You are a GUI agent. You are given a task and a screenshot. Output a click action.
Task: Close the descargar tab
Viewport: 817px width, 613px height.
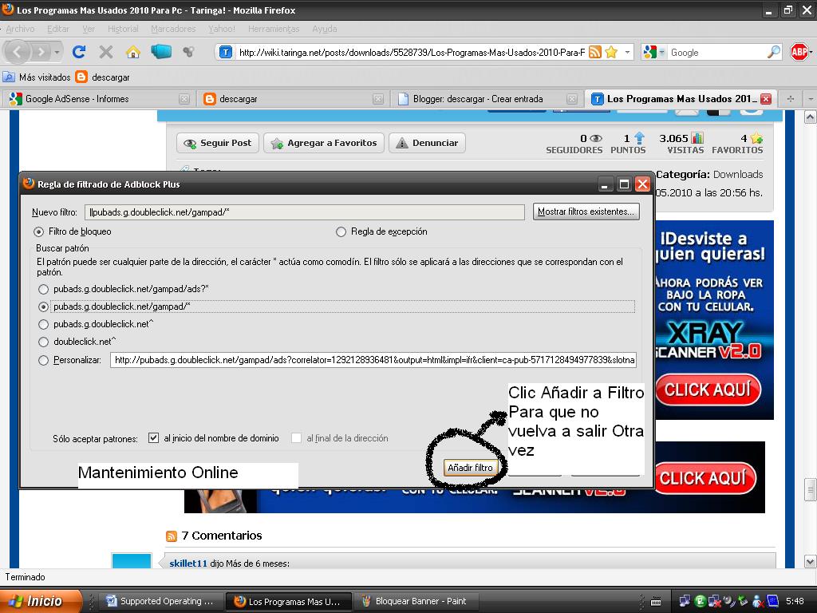(x=378, y=99)
